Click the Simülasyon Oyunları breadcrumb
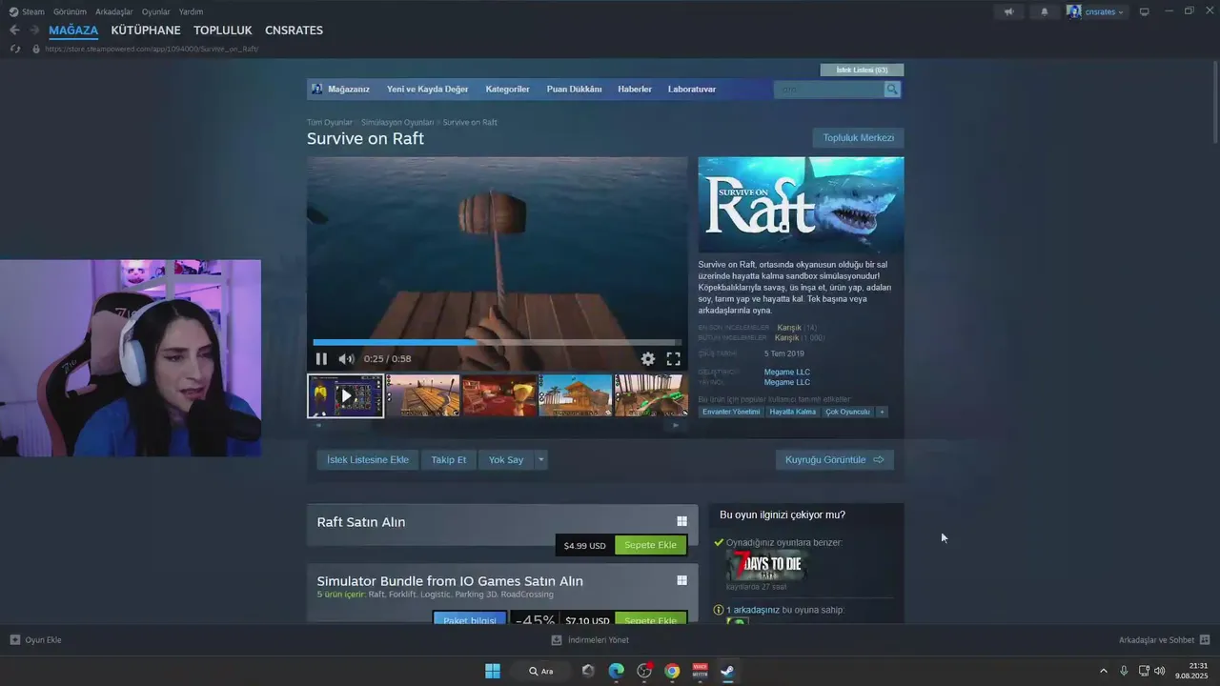 coord(397,122)
